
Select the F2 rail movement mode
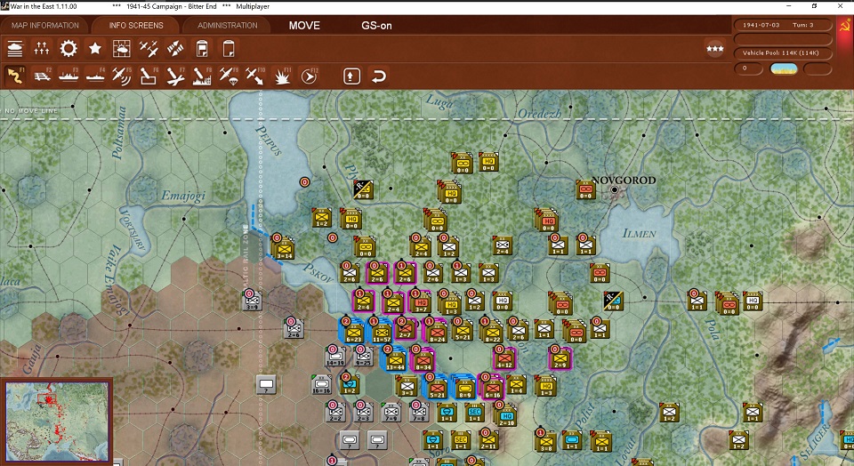42,76
